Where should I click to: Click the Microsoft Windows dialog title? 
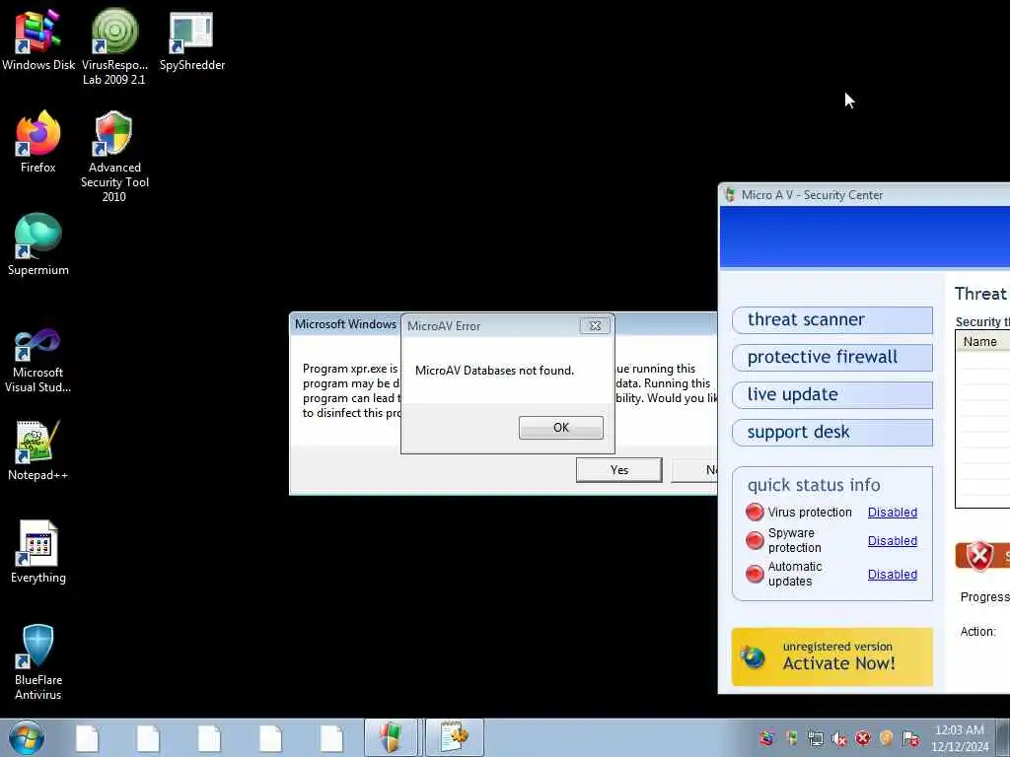pyautogui.click(x=345, y=324)
